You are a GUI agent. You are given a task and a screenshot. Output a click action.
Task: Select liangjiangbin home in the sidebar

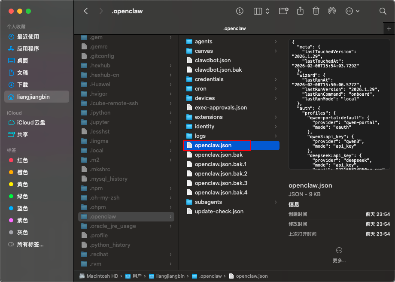click(x=37, y=97)
